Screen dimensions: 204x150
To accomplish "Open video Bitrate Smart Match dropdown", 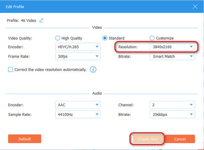I will tap(172, 56).
